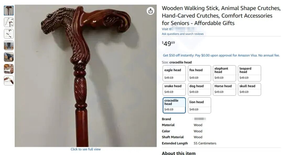Click the share icon on product image

[150, 11]
